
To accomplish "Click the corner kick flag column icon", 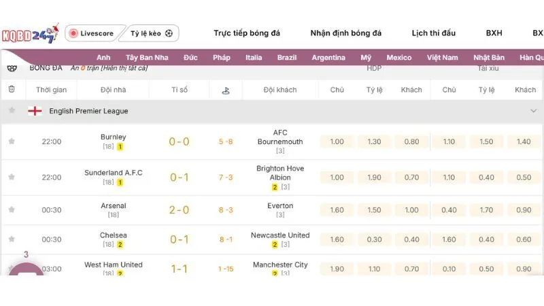I will tap(226, 90).
